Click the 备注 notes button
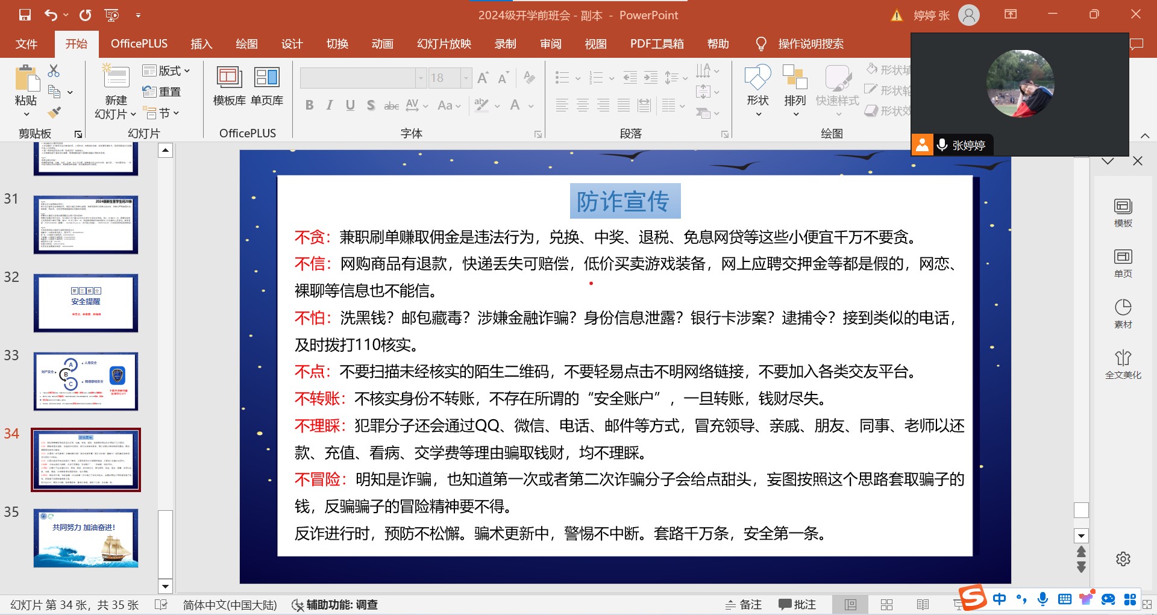 (744, 605)
